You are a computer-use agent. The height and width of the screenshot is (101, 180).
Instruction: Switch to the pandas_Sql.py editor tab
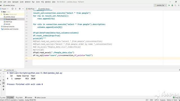(x=45, y=9)
